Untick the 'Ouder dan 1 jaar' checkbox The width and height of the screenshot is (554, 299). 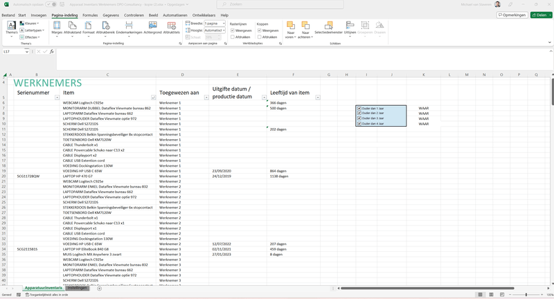coord(359,108)
